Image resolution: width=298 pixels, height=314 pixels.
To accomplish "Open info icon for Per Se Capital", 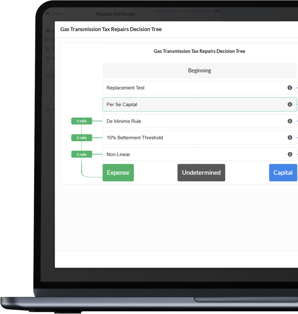I will (x=289, y=104).
